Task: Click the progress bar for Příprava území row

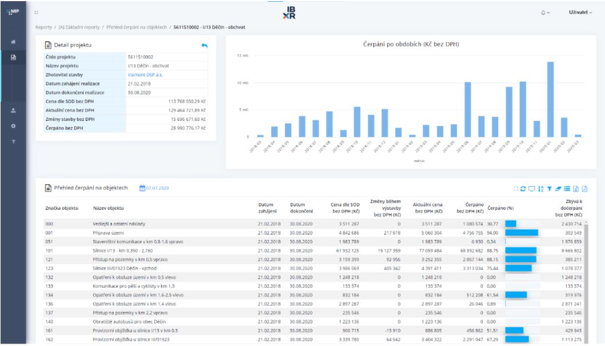Action: (522, 233)
